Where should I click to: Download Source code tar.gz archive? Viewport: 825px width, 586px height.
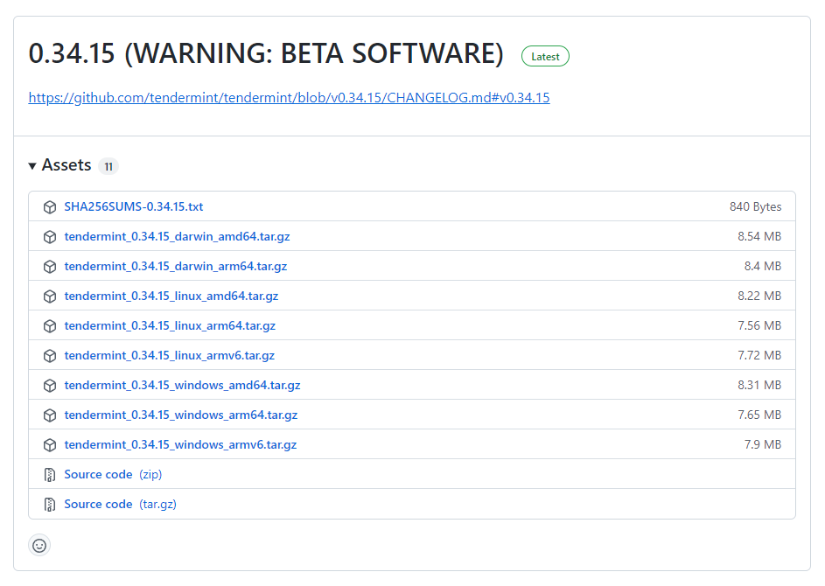pyautogui.click(x=120, y=504)
